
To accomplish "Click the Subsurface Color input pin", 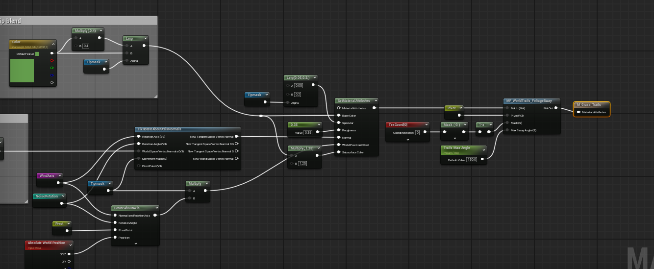I will click(x=338, y=152).
